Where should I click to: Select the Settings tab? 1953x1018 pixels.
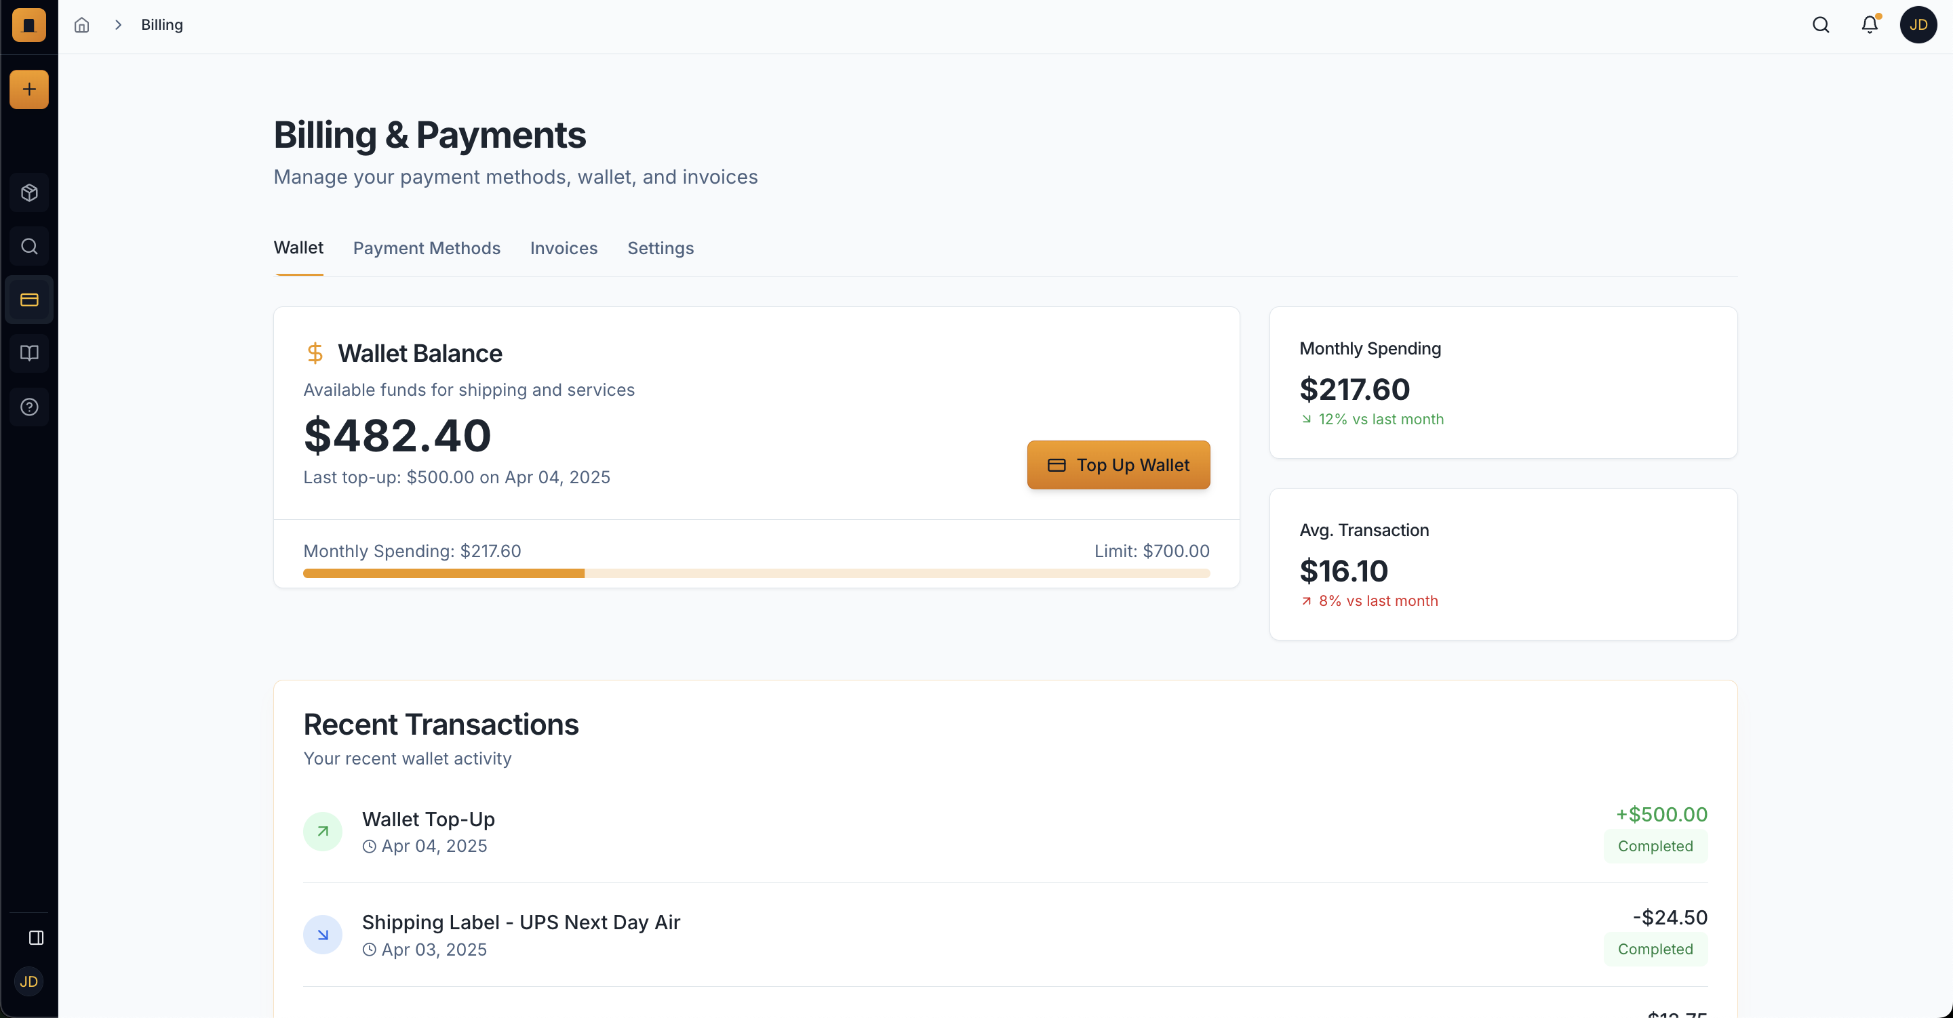coord(660,248)
